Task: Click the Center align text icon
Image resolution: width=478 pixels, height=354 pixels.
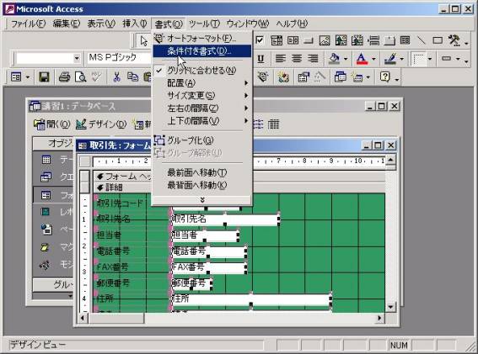Action: [x=296, y=58]
